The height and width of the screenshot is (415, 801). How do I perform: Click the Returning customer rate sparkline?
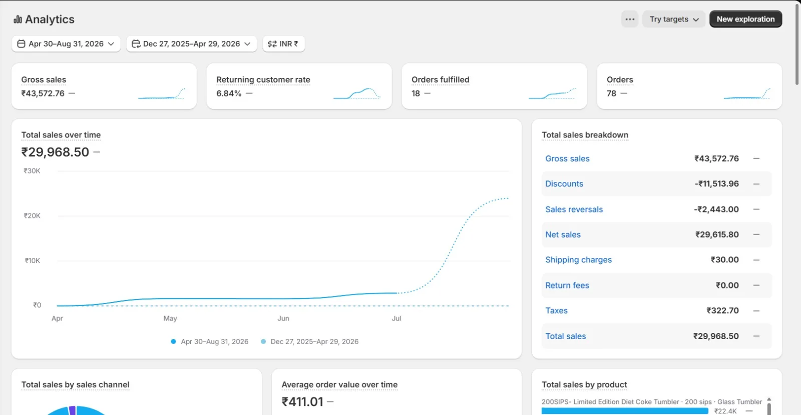click(357, 93)
